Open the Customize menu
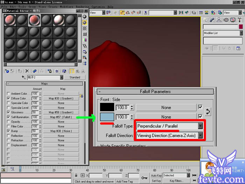 [x=98, y=7]
